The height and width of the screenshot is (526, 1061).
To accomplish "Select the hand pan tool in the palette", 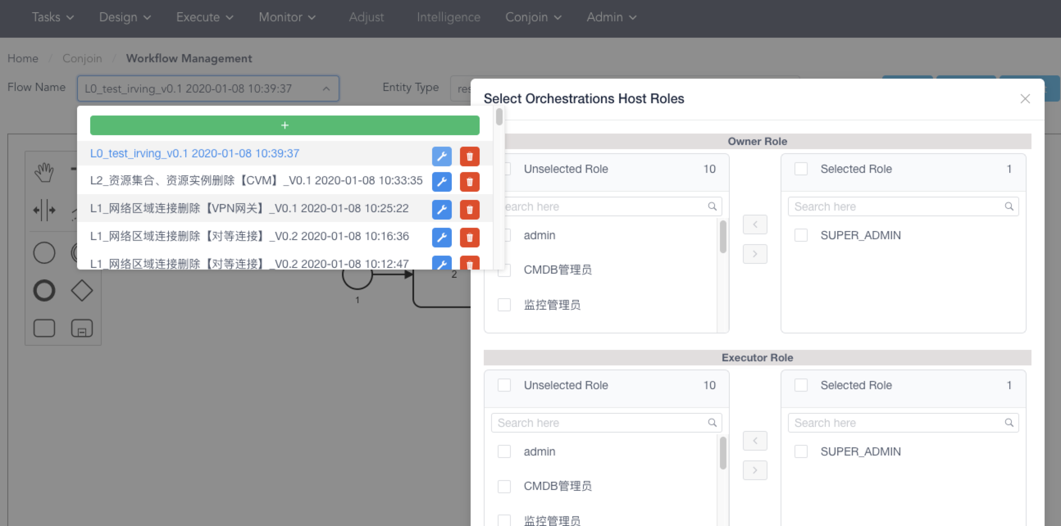I will tap(44, 172).
